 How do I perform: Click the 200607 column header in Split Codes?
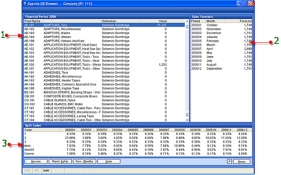pos(162,130)
